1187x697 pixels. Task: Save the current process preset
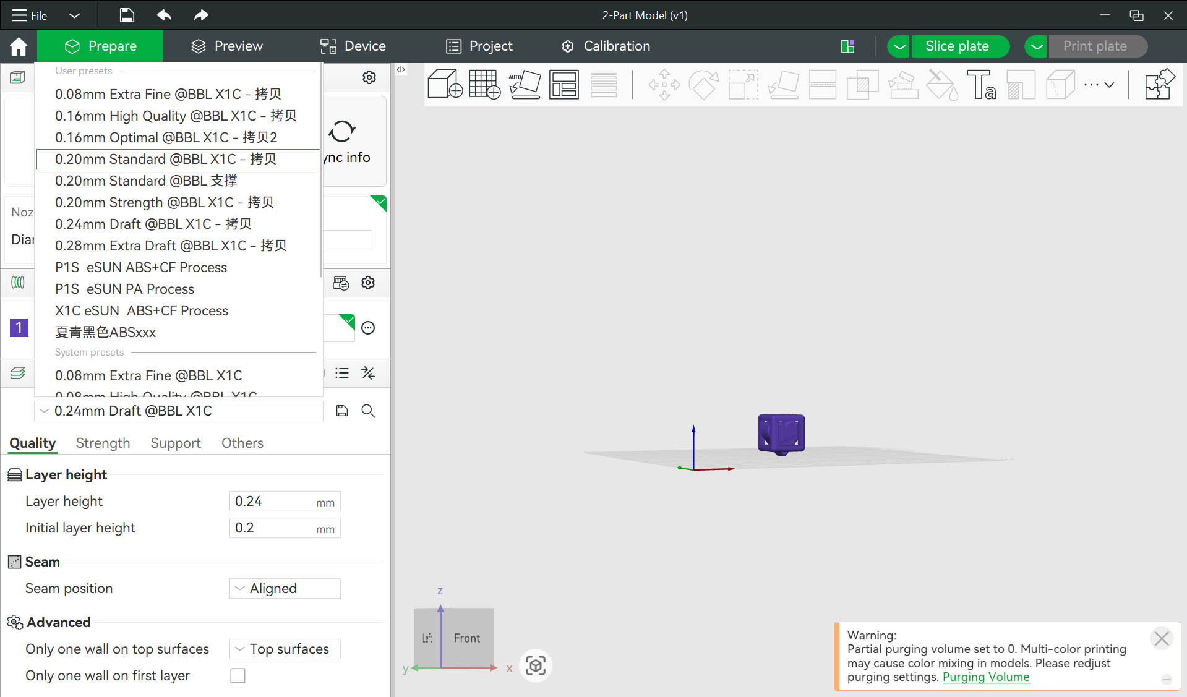(x=342, y=411)
